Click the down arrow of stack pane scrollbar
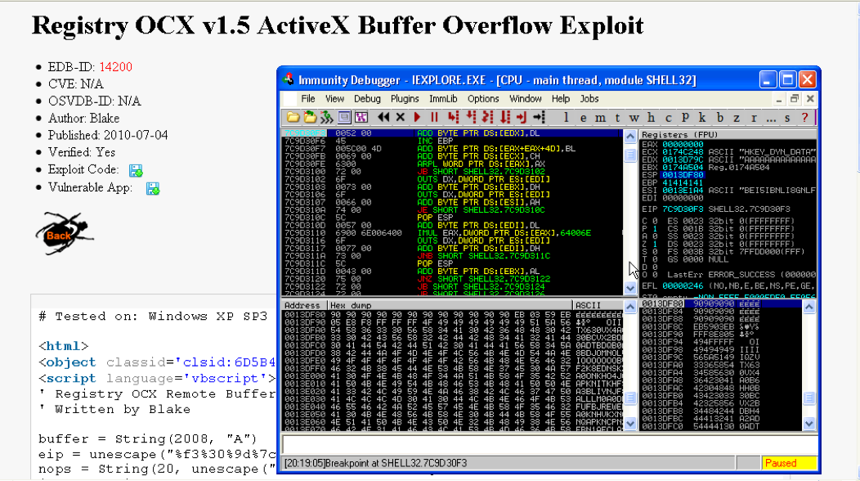The width and height of the screenshot is (860, 481). tap(809, 424)
